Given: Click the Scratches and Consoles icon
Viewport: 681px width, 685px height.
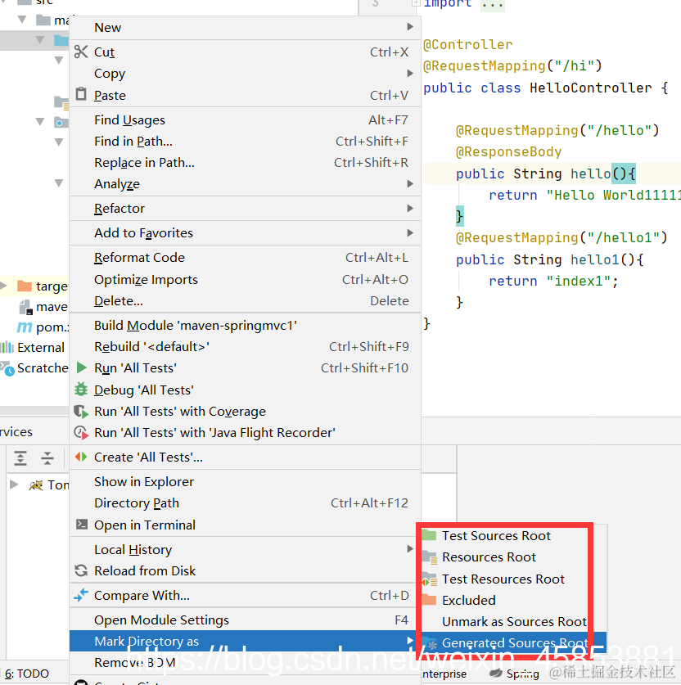Looking at the screenshot, I should [7, 368].
